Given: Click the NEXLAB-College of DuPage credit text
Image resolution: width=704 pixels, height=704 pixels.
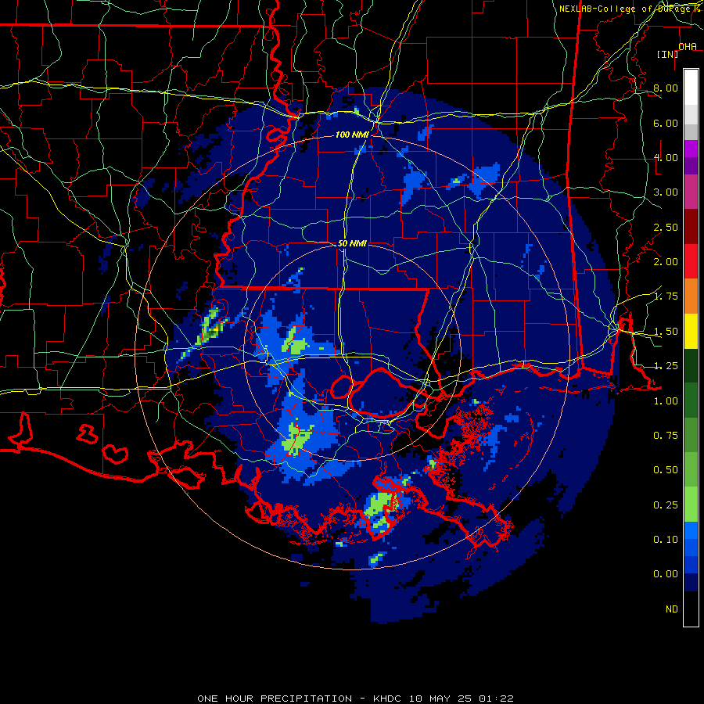Looking at the screenshot, I should point(628,9).
